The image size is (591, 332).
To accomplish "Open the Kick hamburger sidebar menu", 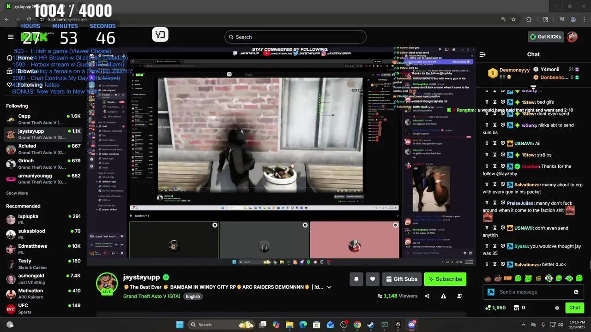I will (11, 37).
